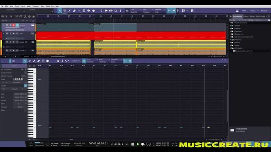Click the search icon in the browser panel
Image resolution: width=271 pixels, height=152 pixels.
pyautogui.click(x=269, y=16)
